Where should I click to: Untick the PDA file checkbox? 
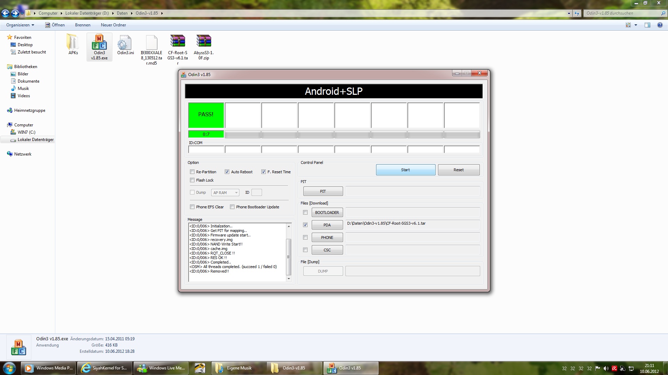coord(305,225)
